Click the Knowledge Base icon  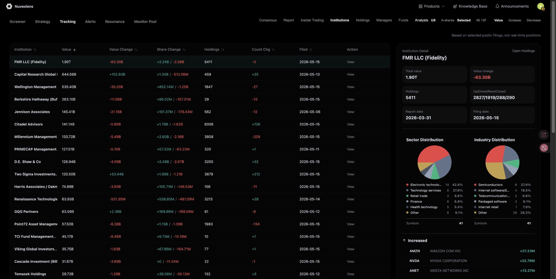click(455, 6)
